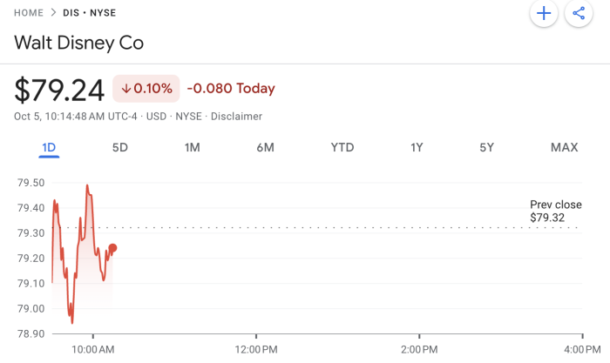Viewport: 610px width, 363px height.
Task: Click the Prev close $79.32 label
Action: 555,211
